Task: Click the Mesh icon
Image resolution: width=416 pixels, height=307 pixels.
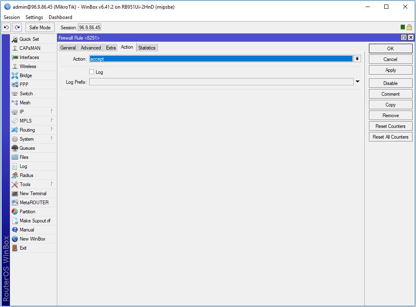Action: coord(15,103)
